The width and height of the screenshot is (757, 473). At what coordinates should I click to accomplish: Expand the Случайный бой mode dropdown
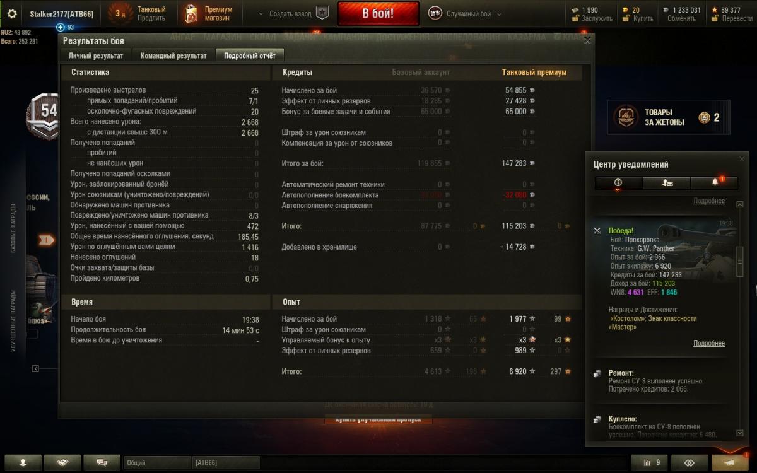pyautogui.click(x=499, y=14)
